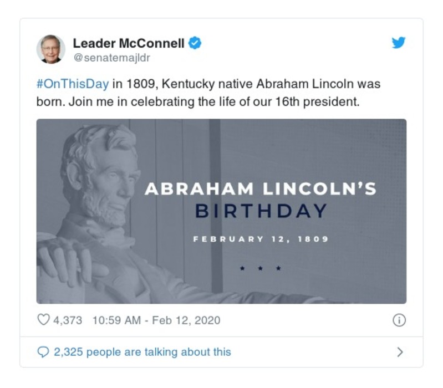This screenshot has width=443, height=388.
Task: Click the right chevron to view conversation
Action: pyautogui.click(x=400, y=352)
